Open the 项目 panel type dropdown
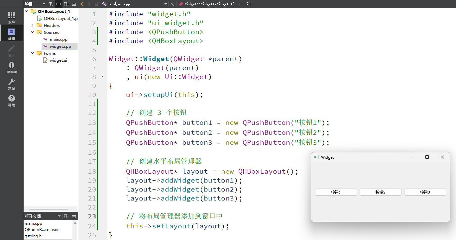Viewport: 456px width, 240px height. [43, 4]
